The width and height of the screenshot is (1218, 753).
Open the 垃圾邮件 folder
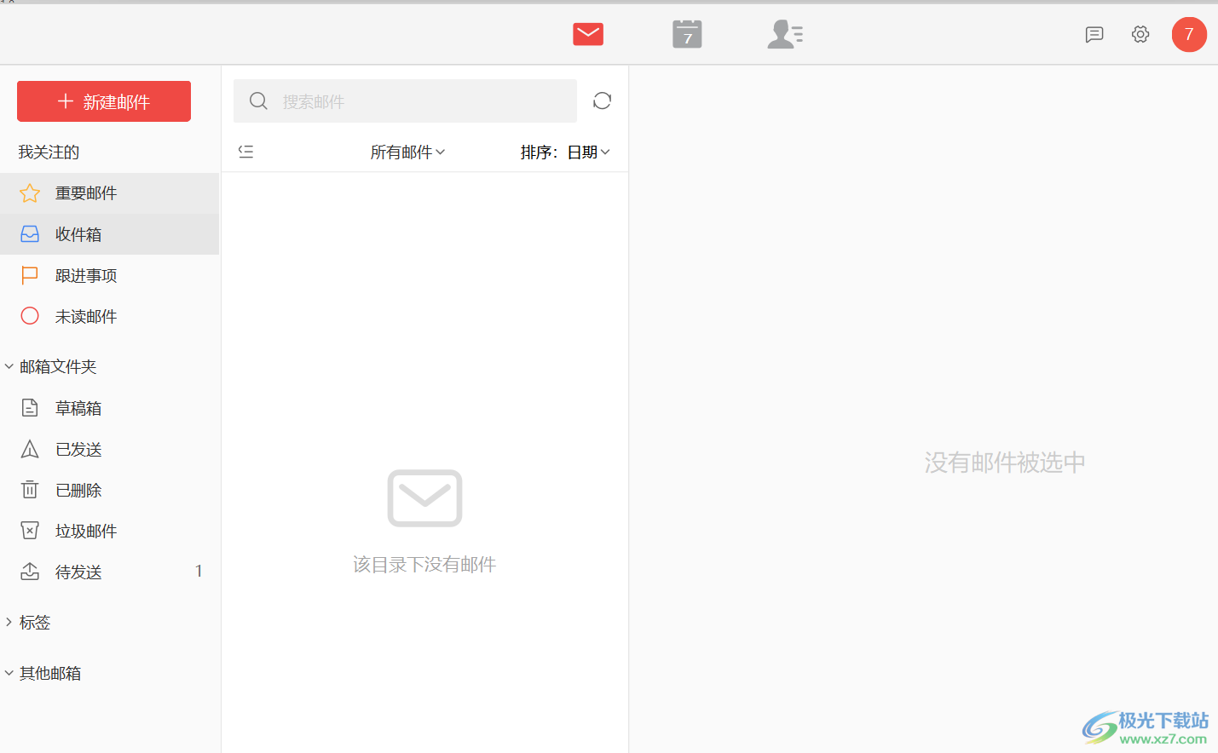(109, 531)
